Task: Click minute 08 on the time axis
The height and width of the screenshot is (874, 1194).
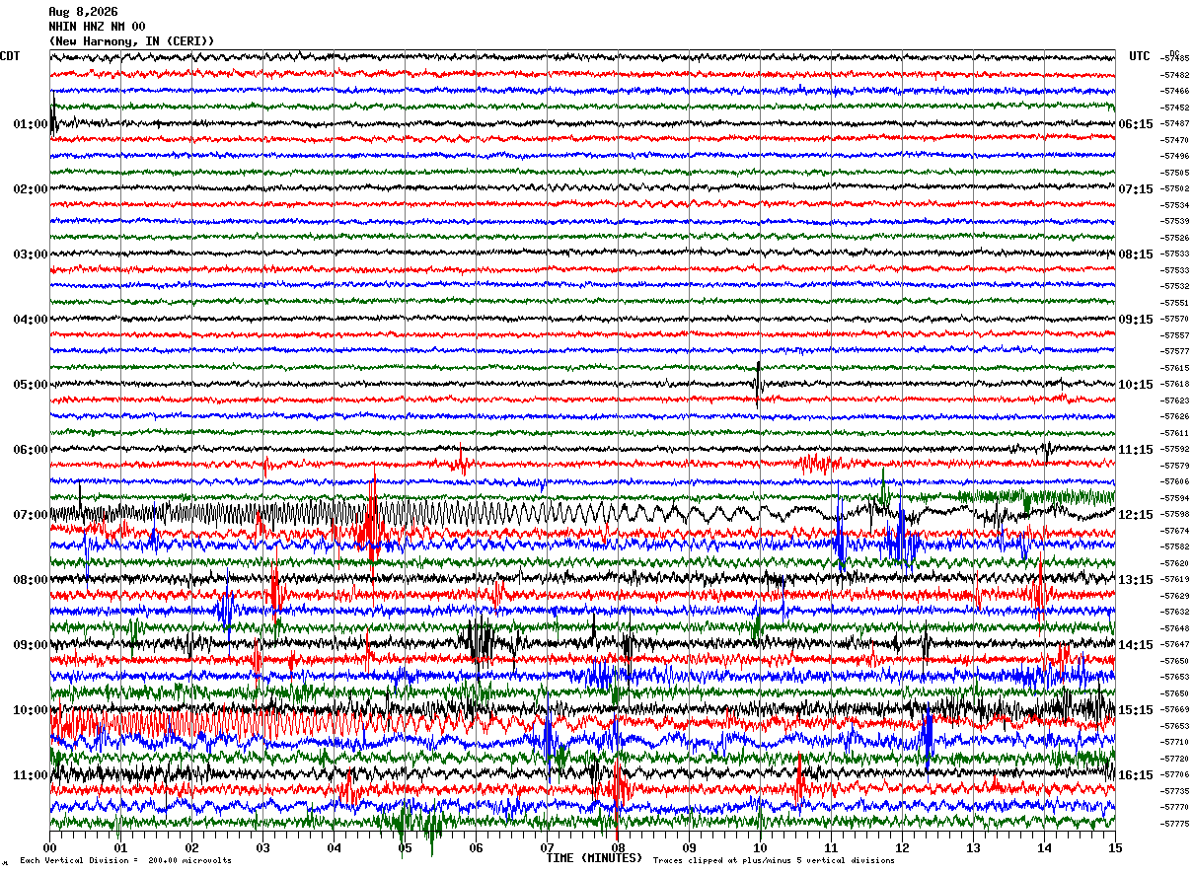Action: (x=618, y=847)
